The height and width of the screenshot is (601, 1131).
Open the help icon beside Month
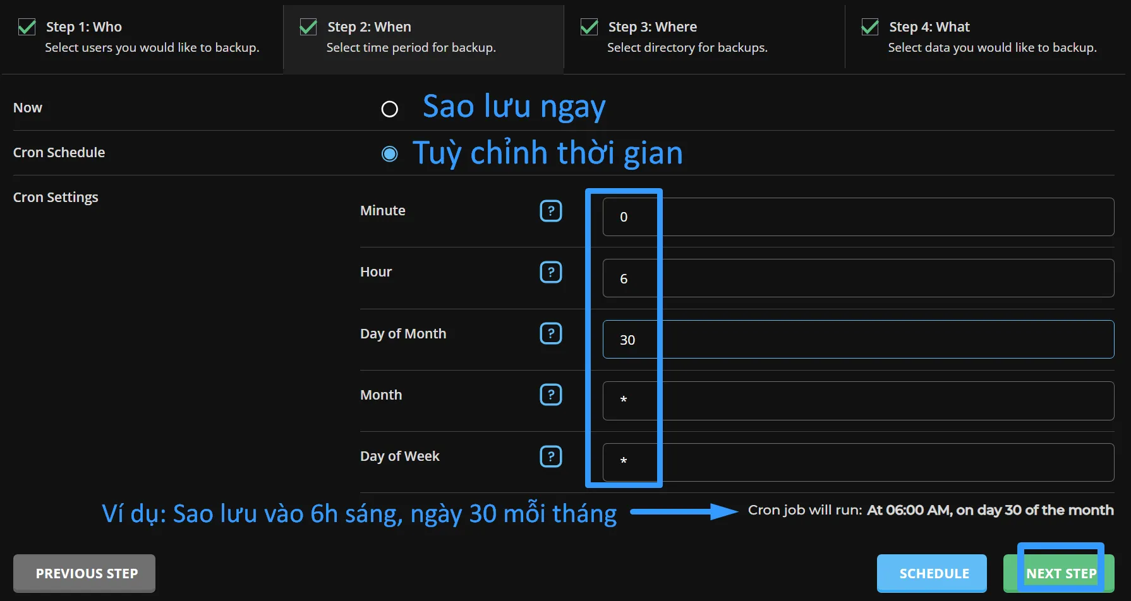click(550, 395)
